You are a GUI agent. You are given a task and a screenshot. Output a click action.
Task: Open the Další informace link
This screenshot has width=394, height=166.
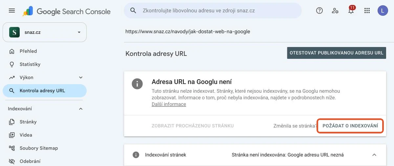pyautogui.click(x=169, y=104)
